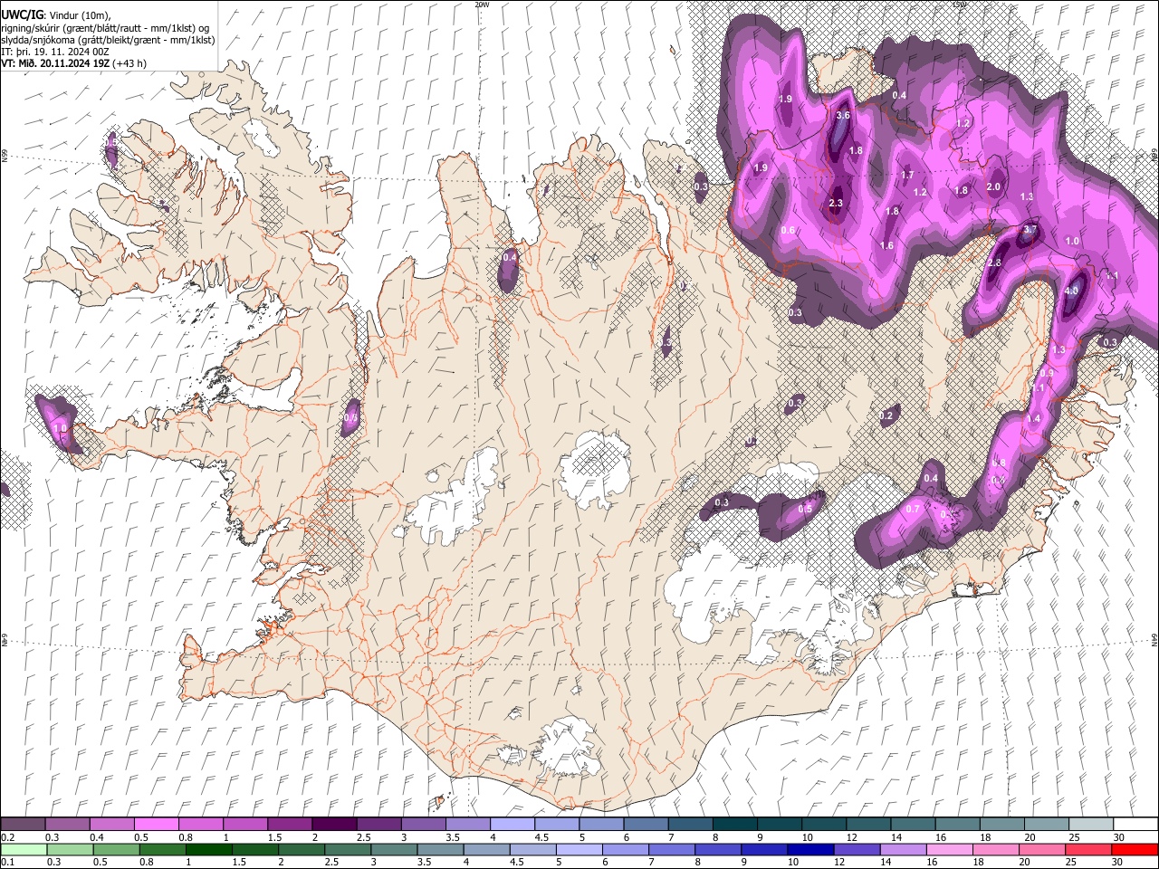Viewport: 1159px width, 869px height.
Task: Click the 1.6 precipitation label
Action: (886, 246)
